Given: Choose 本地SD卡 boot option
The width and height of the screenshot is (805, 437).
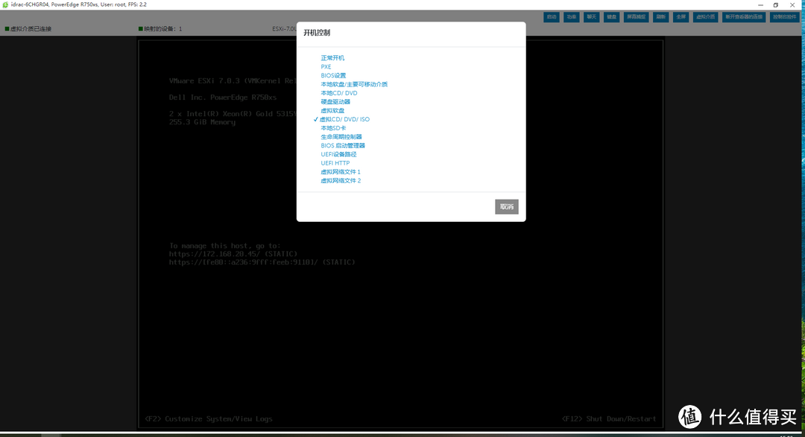Looking at the screenshot, I should [333, 128].
